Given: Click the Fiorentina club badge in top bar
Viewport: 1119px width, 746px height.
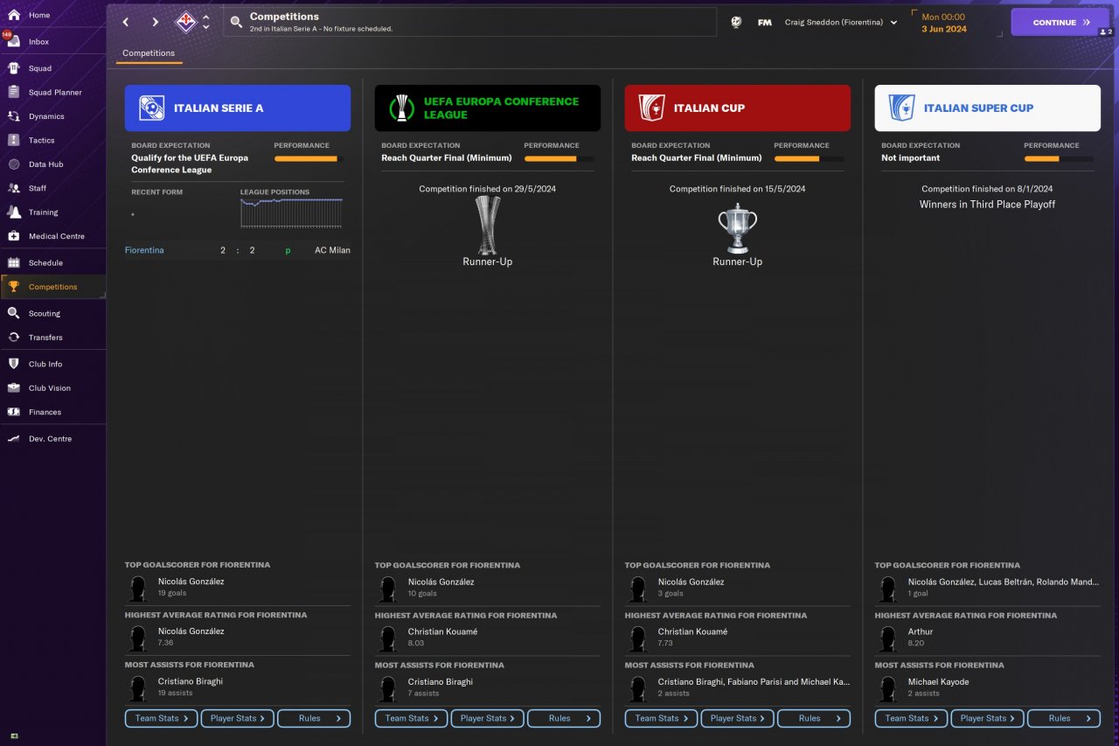Looking at the screenshot, I should point(185,22).
